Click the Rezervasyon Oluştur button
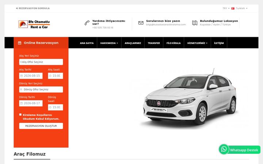The height and width of the screenshot is (164, 263). point(41,126)
